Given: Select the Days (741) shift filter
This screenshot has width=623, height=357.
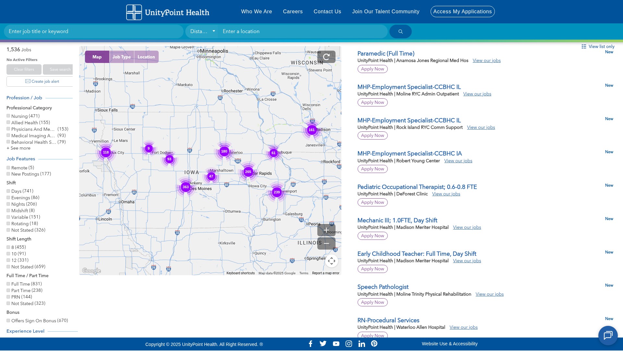Looking at the screenshot, I should pyautogui.click(x=8, y=191).
